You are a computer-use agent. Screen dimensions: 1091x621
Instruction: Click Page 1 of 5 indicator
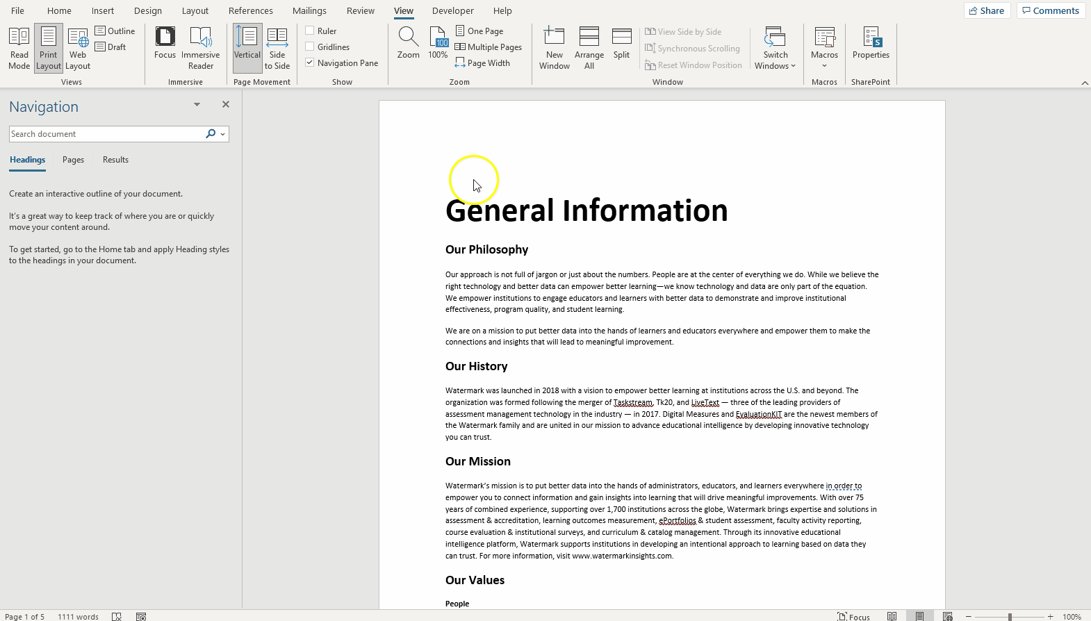(x=25, y=616)
